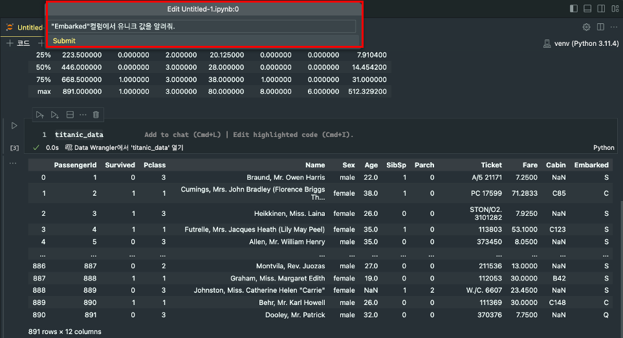Image resolution: width=623 pixels, height=338 pixels.
Task: Run the titanic_data cell
Action: (14, 126)
